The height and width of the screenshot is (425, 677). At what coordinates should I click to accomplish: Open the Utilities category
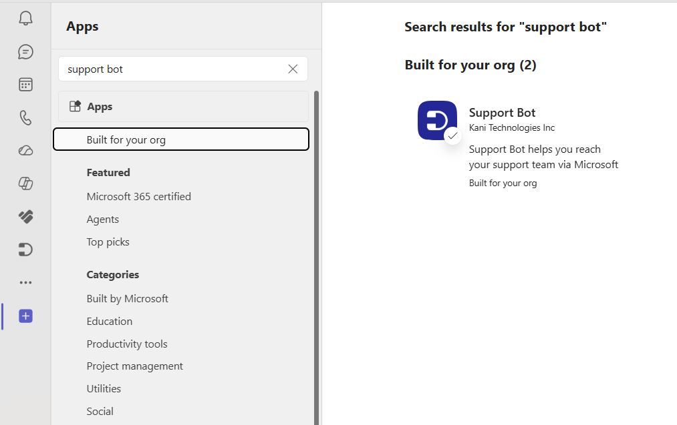pyautogui.click(x=104, y=389)
